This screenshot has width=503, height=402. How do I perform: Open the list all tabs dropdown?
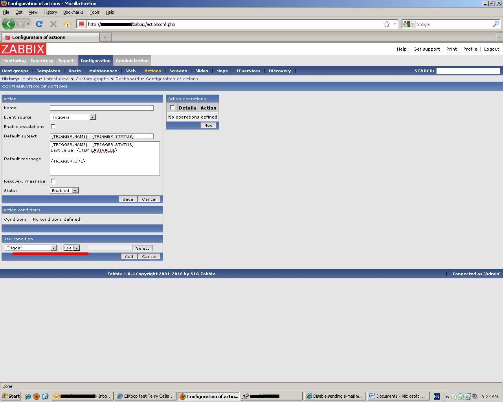tap(499, 37)
